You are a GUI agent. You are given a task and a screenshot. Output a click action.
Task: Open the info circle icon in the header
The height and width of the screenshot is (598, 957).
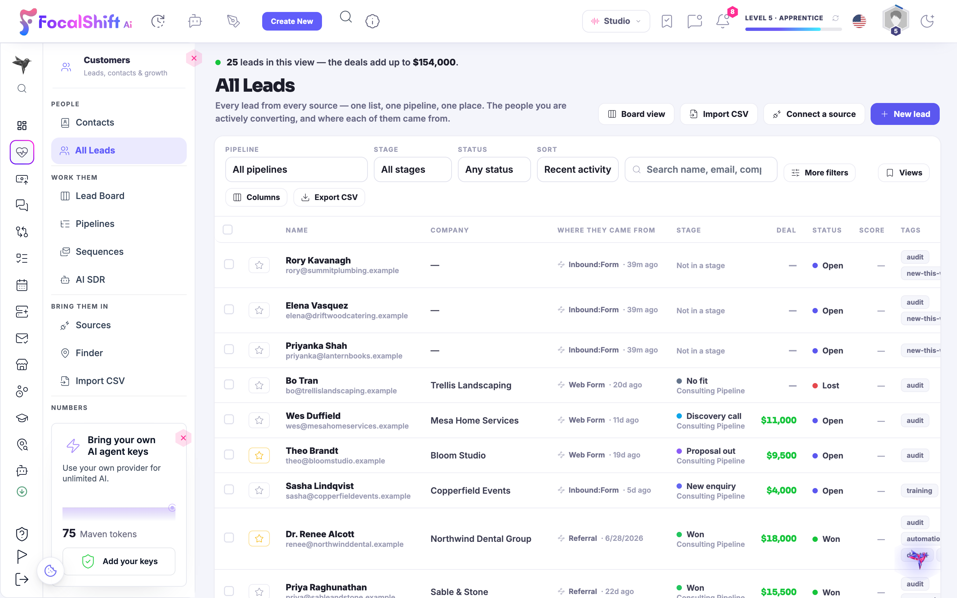[372, 21]
